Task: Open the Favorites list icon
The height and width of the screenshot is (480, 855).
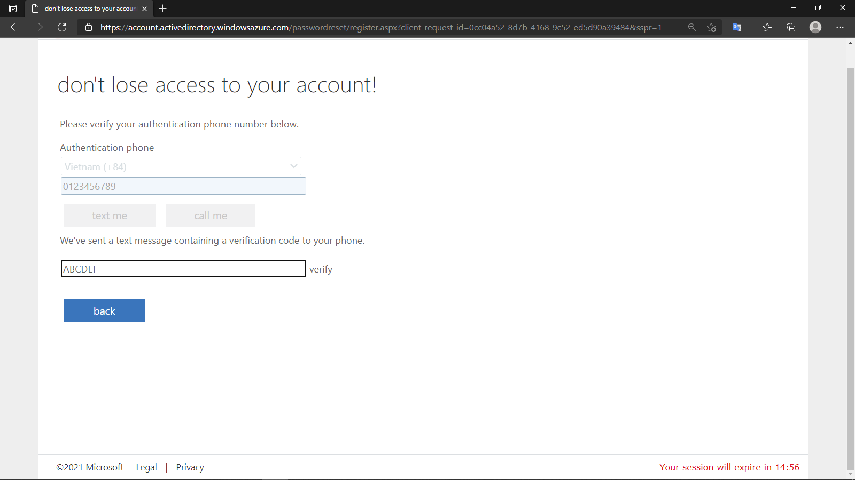Action: (x=767, y=27)
